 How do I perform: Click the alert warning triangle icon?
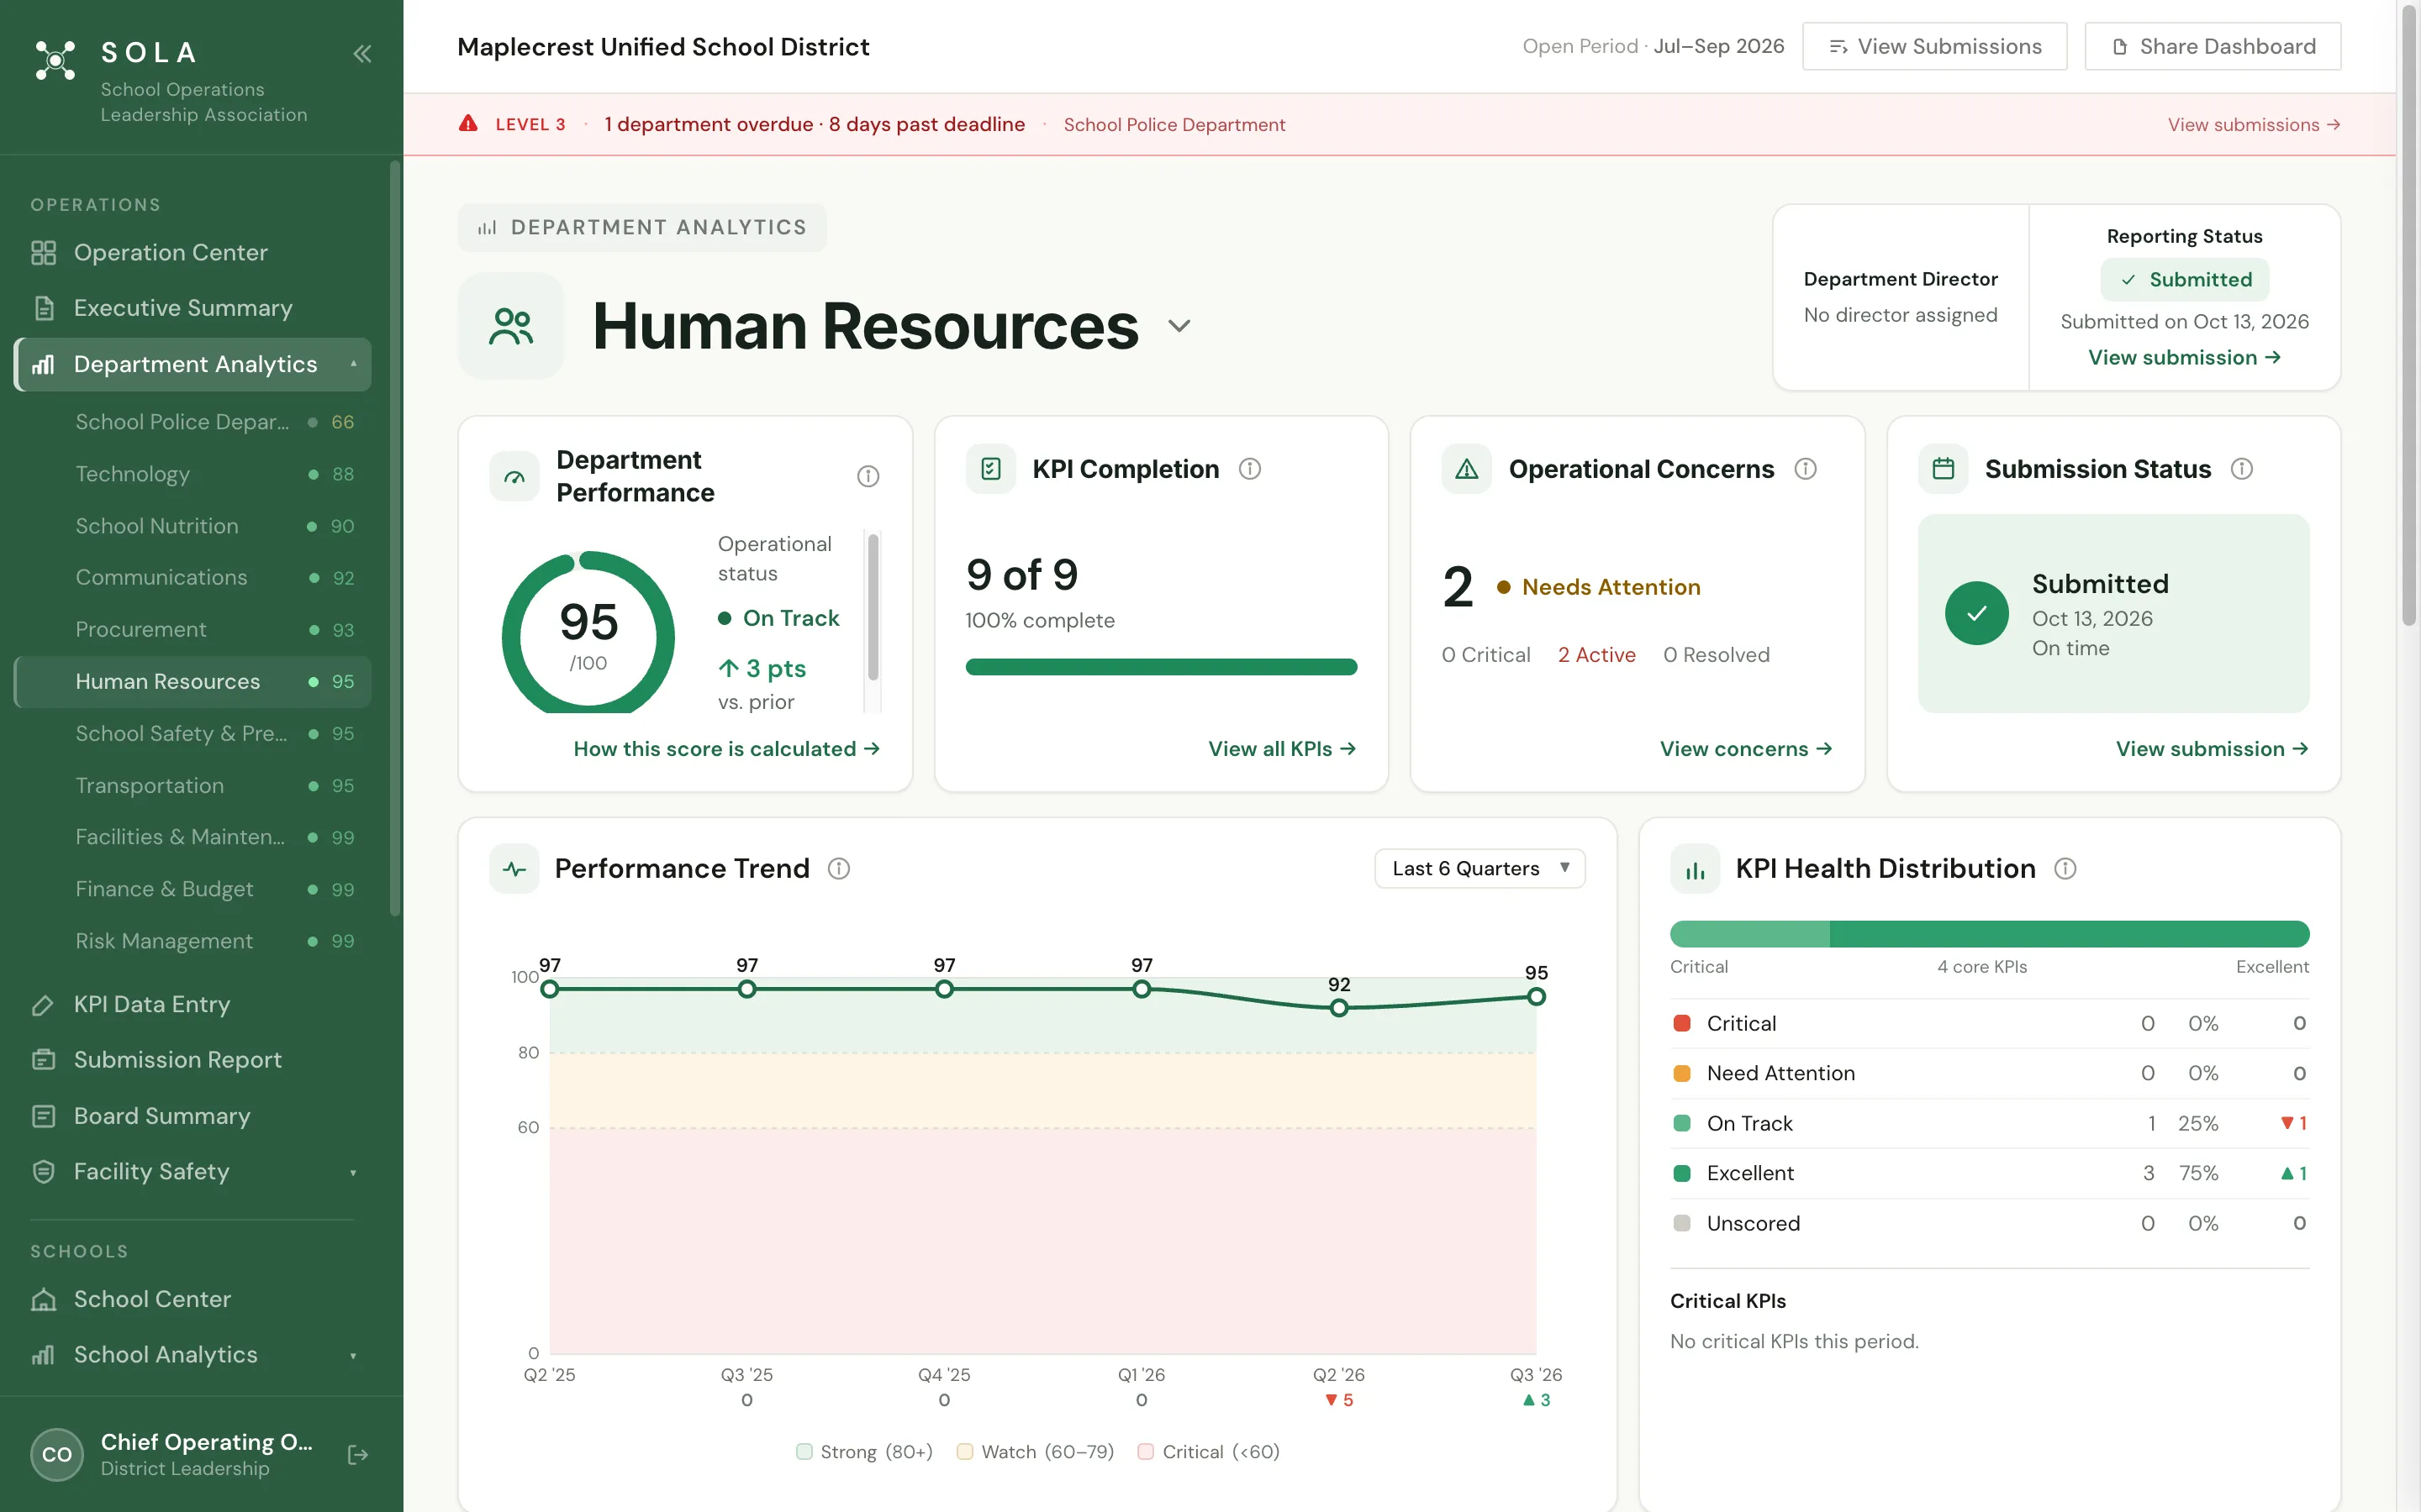coord(468,124)
